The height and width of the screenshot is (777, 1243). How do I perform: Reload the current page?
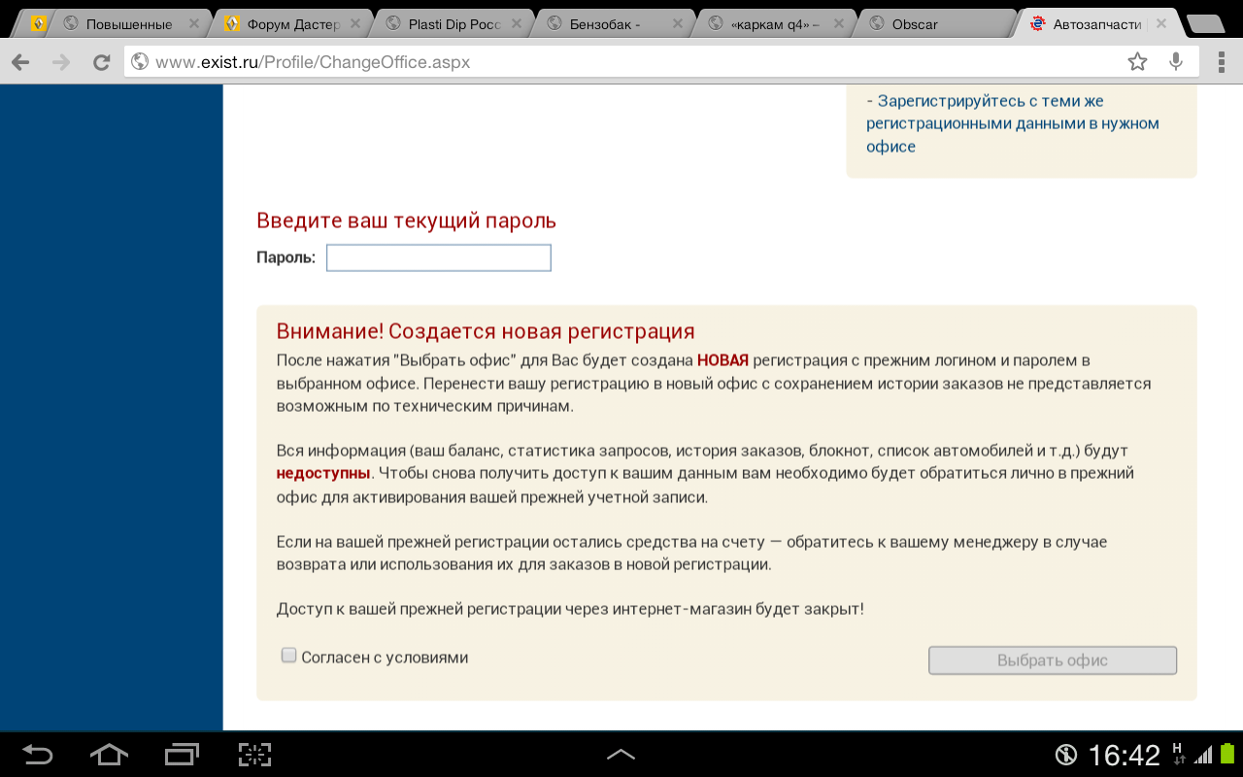101,62
